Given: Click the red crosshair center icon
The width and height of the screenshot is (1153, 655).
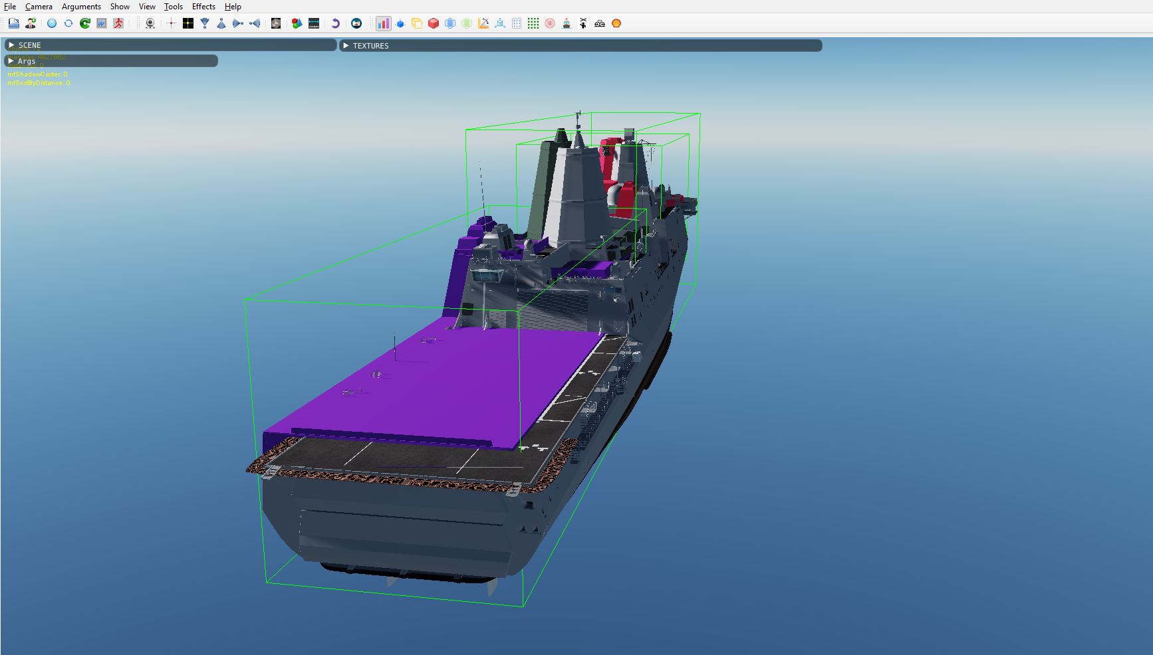Looking at the screenshot, I should tap(172, 23).
